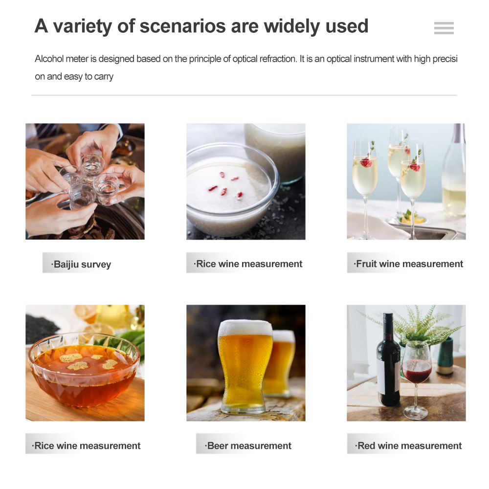
Task: Click the Beer measurement label
Action: coord(248,445)
